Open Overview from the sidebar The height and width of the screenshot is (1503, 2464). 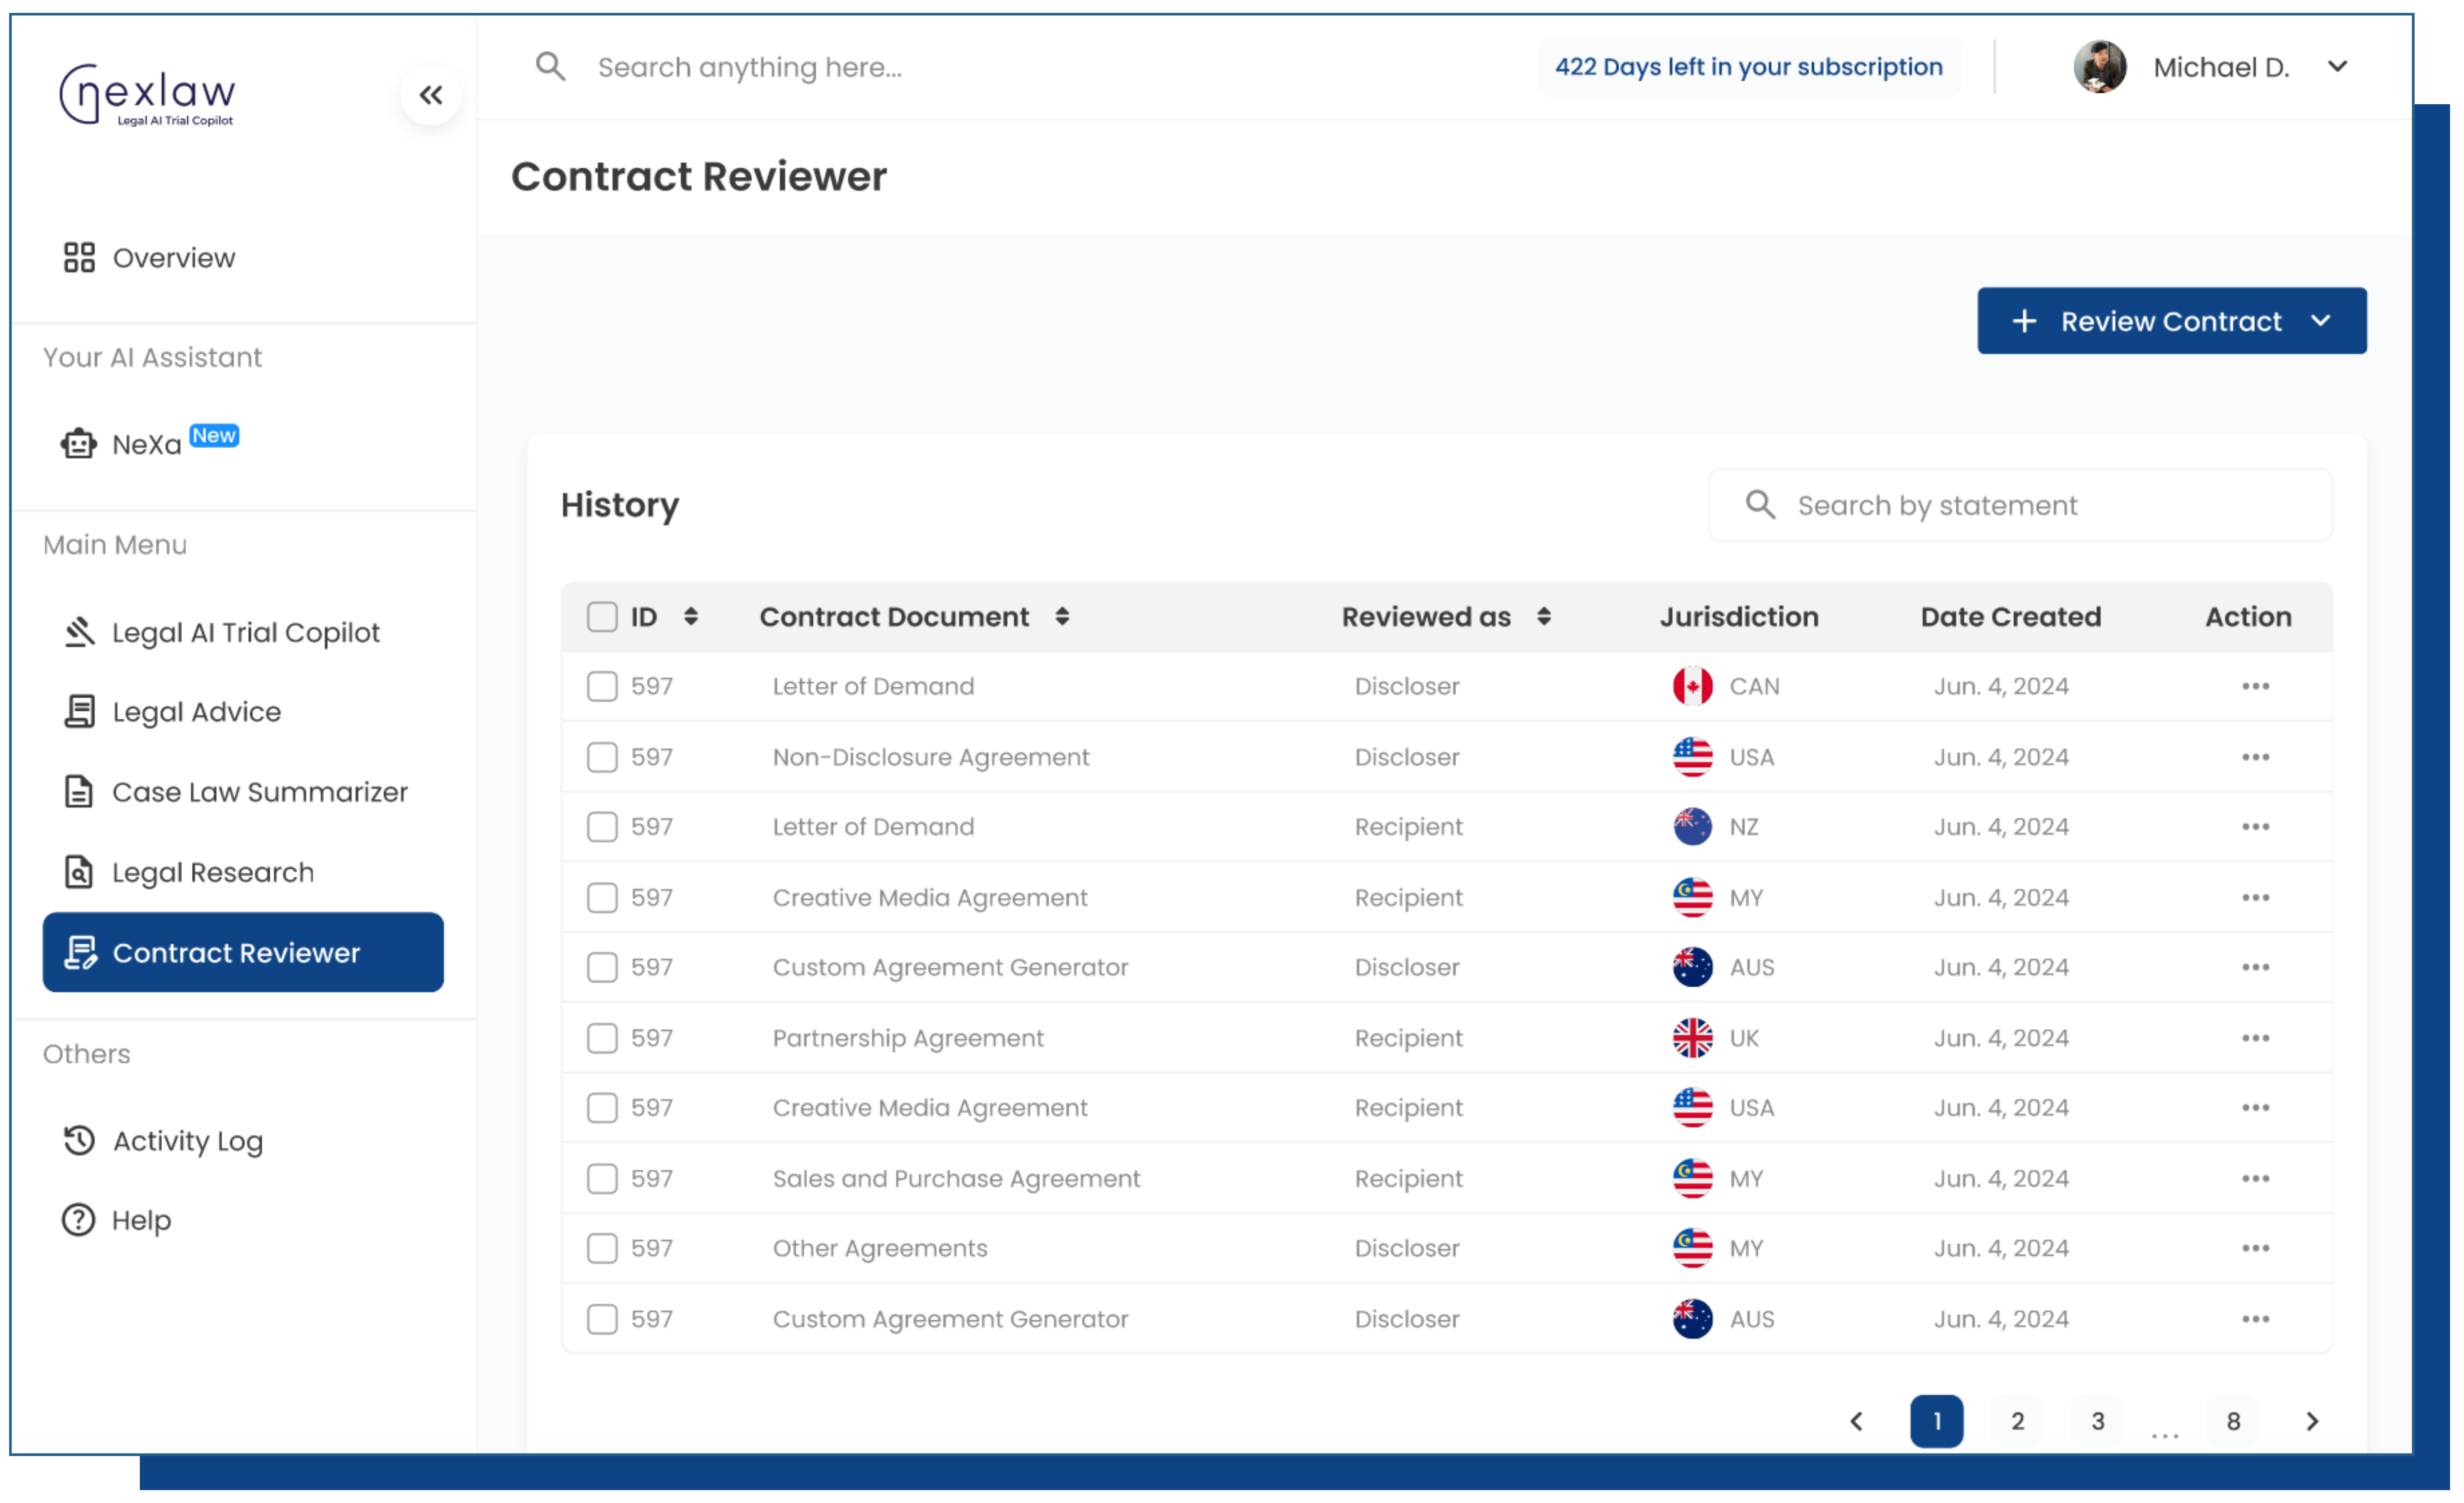149,258
